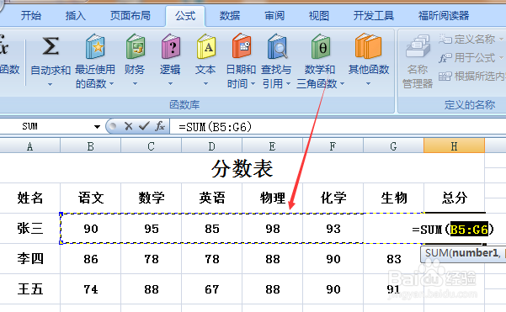
Task: Switch to the 插入 (Insert) tab
Action: coord(76,15)
